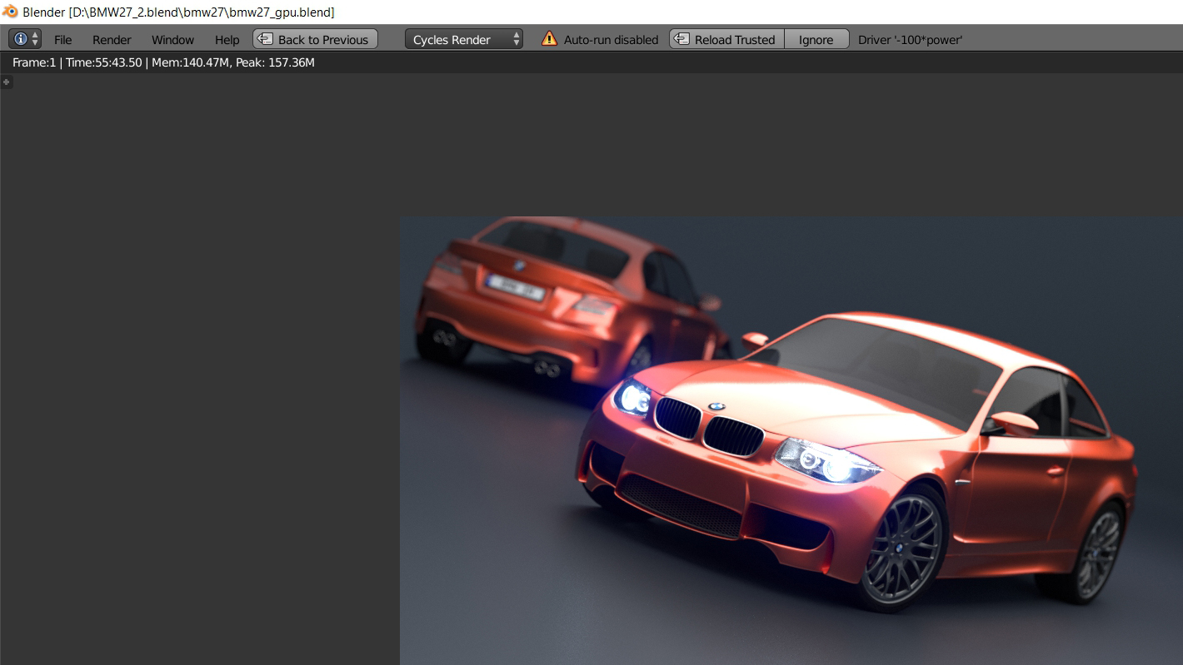Screen dimensions: 1183x665
Task: Click the Blender logo in the title bar
Action: 10,12
